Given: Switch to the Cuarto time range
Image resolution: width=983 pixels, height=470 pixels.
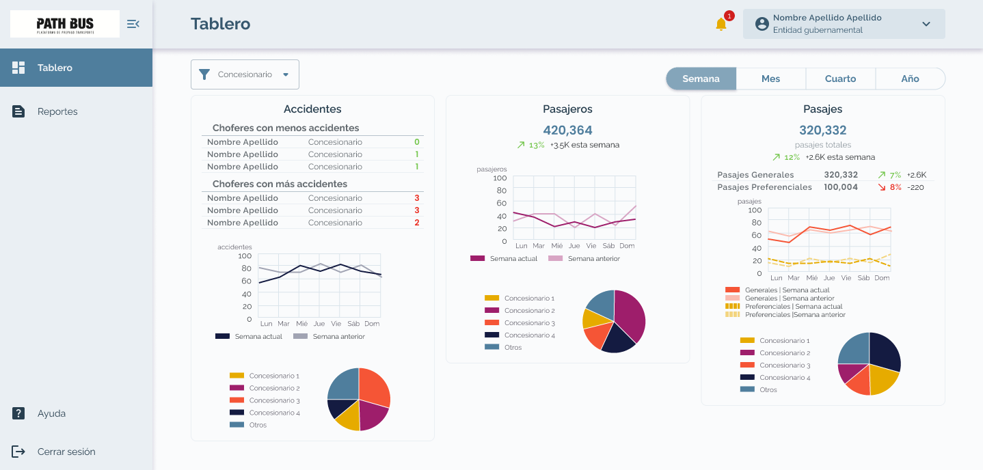Looking at the screenshot, I should pyautogui.click(x=841, y=79).
